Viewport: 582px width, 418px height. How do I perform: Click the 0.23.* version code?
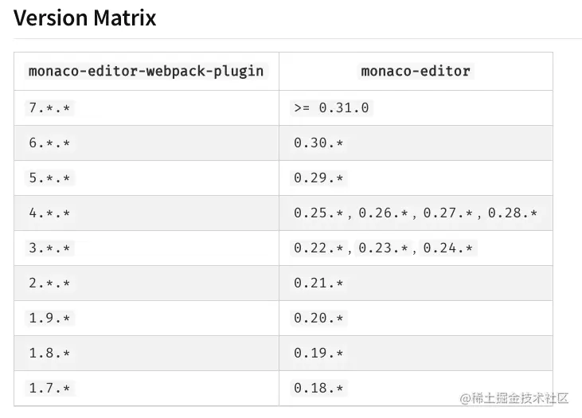coord(384,248)
